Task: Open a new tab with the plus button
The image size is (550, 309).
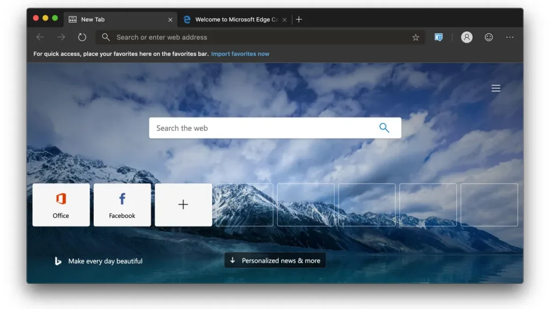Action: (x=299, y=19)
